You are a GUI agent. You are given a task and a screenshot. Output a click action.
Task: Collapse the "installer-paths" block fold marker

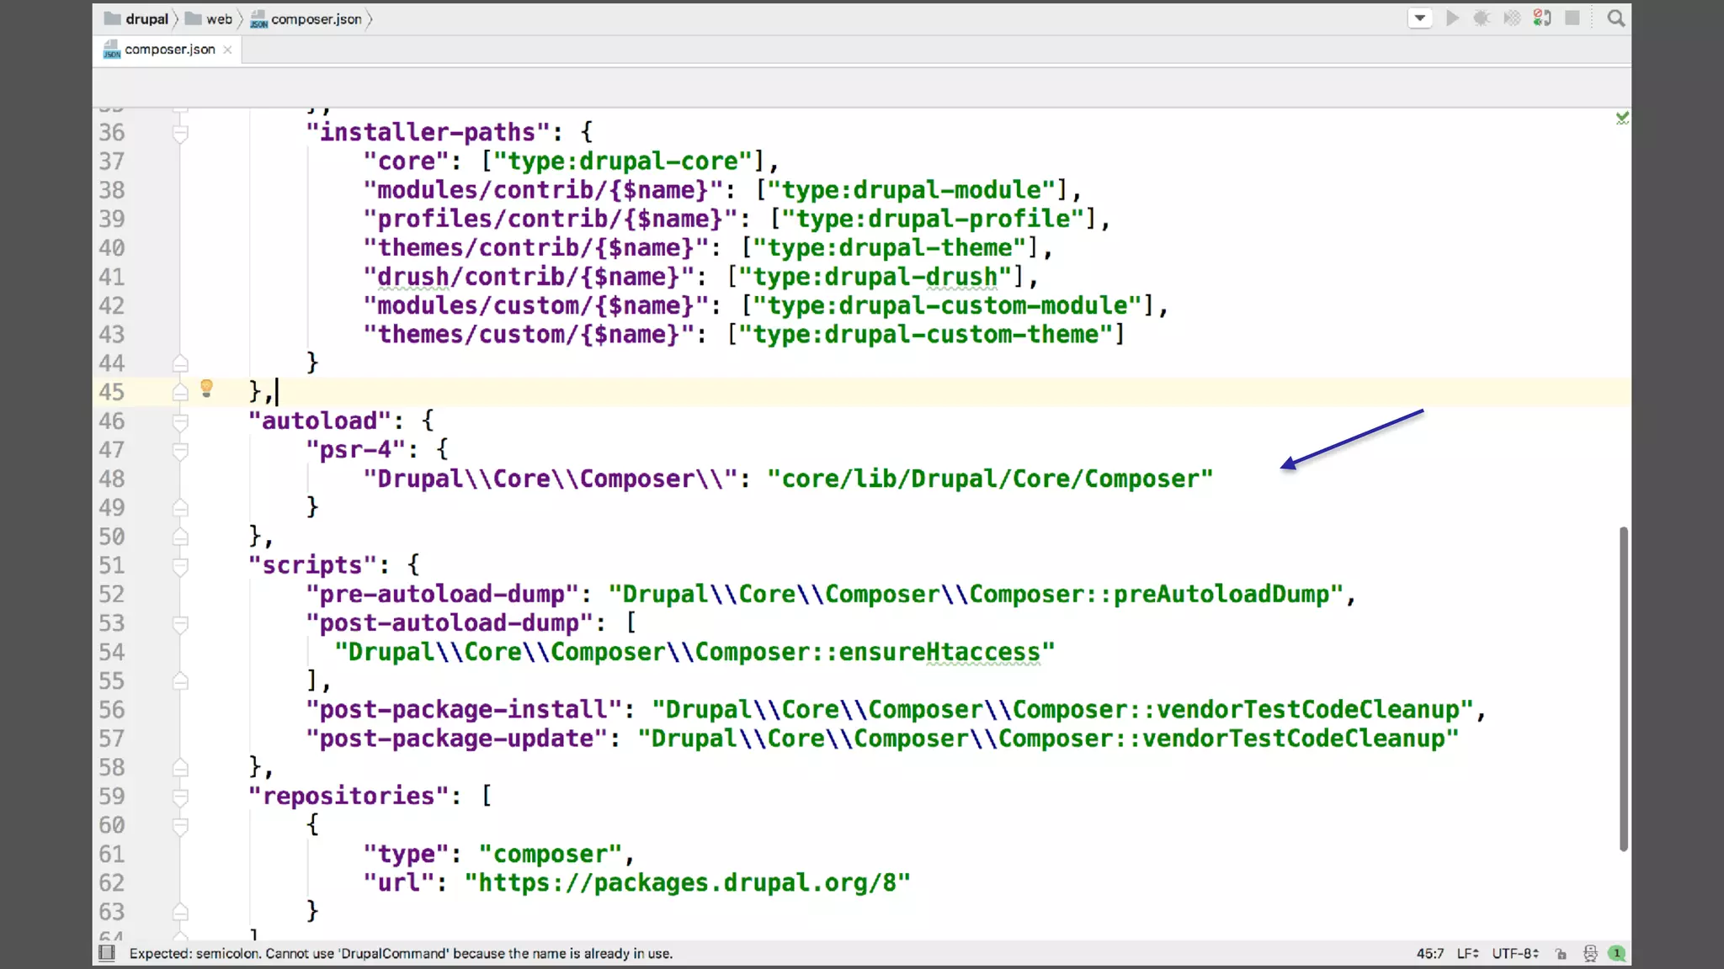pos(180,133)
